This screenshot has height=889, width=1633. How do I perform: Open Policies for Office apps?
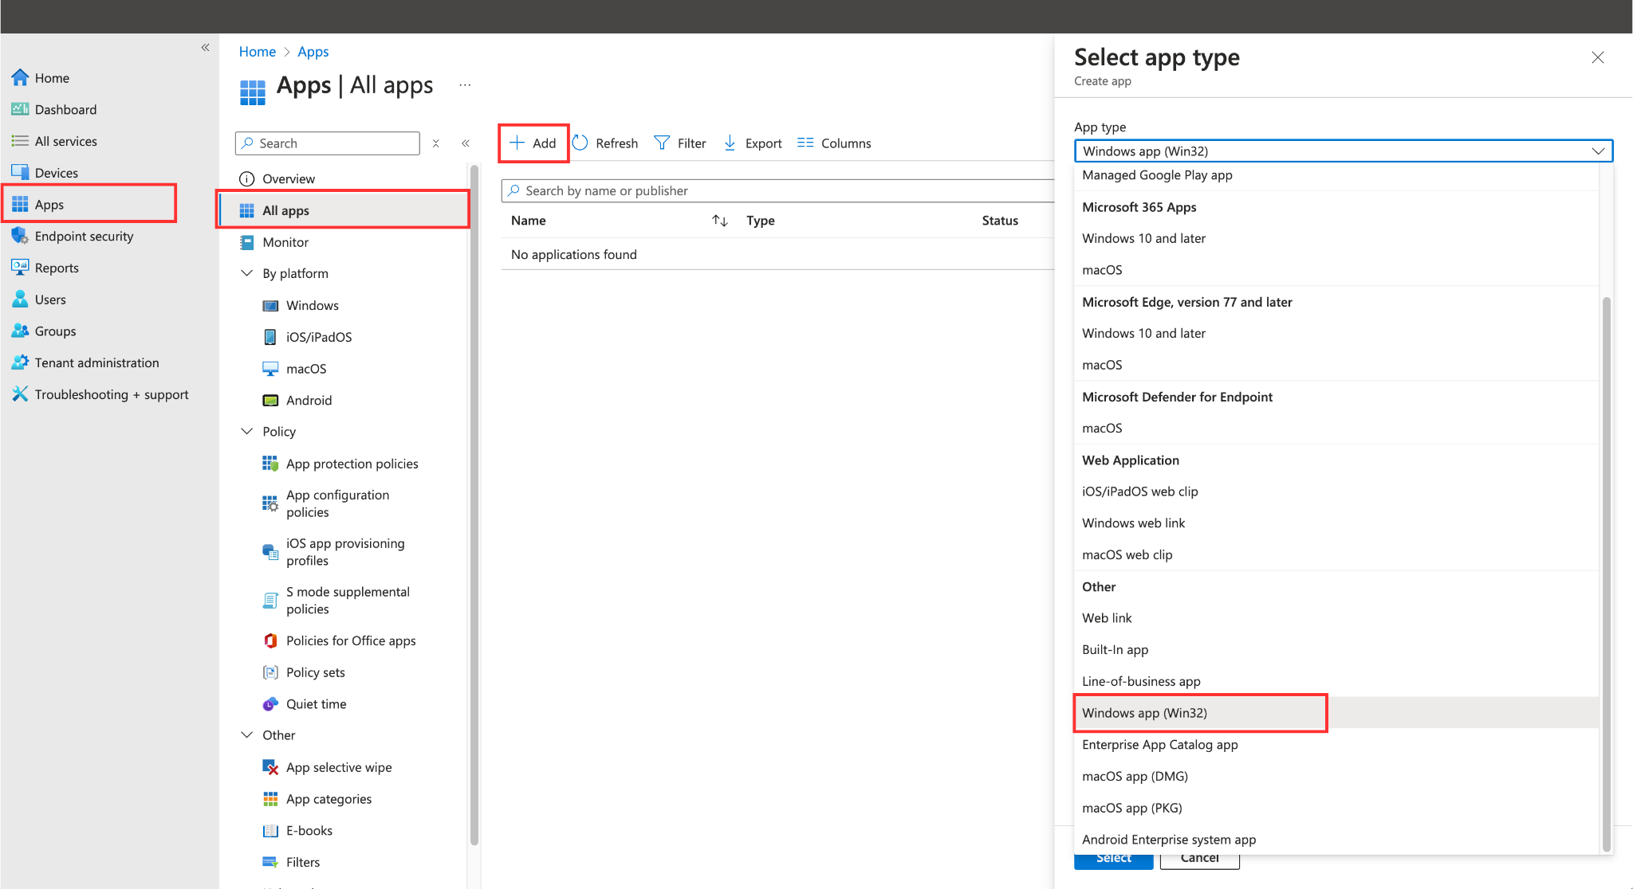[350, 640]
